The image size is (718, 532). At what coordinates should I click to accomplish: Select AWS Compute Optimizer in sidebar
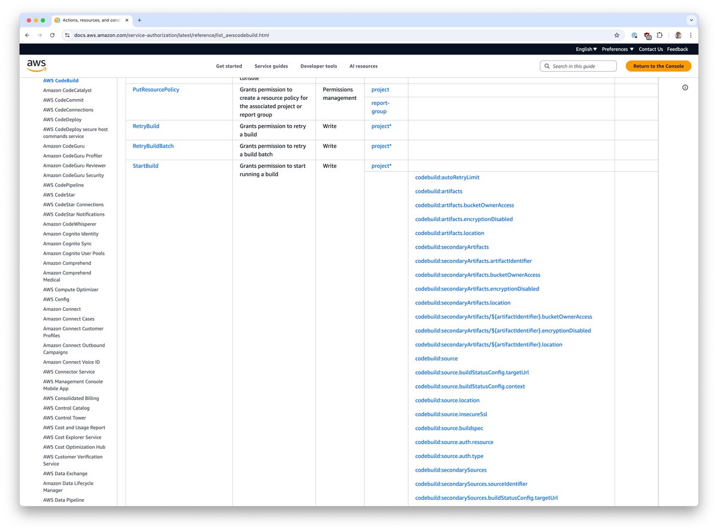71,290
